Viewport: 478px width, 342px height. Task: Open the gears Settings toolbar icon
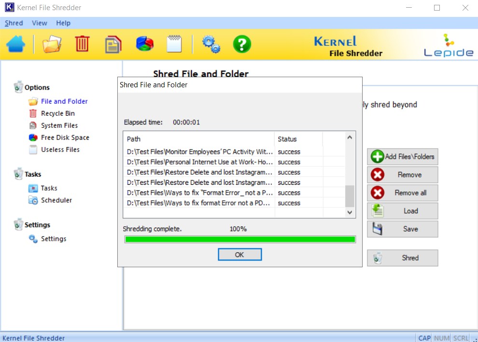point(211,44)
